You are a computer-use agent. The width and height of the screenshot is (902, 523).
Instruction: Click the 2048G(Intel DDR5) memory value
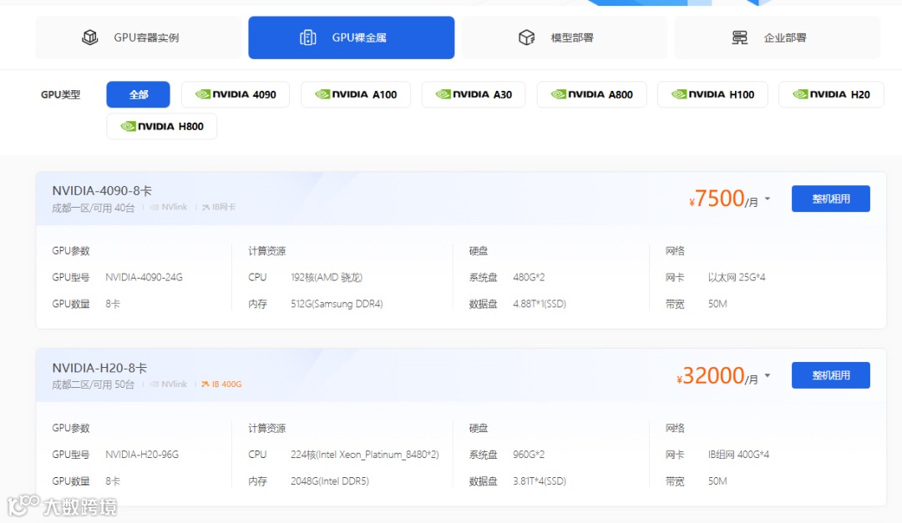(x=330, y=481)
